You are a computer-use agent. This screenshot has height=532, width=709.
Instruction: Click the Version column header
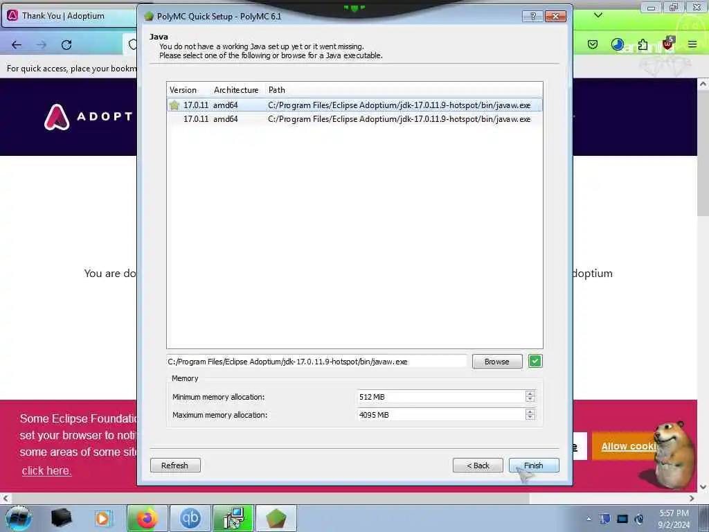[183, 90]
